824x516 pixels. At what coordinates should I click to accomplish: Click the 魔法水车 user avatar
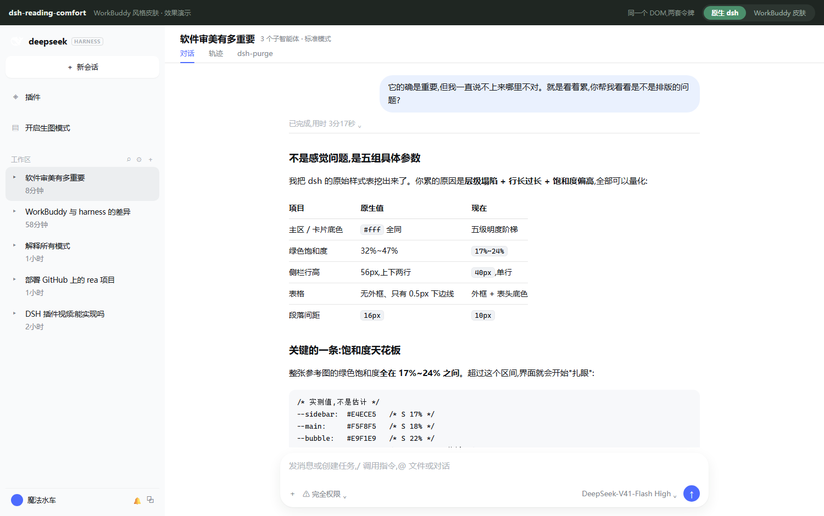point(17,500)
